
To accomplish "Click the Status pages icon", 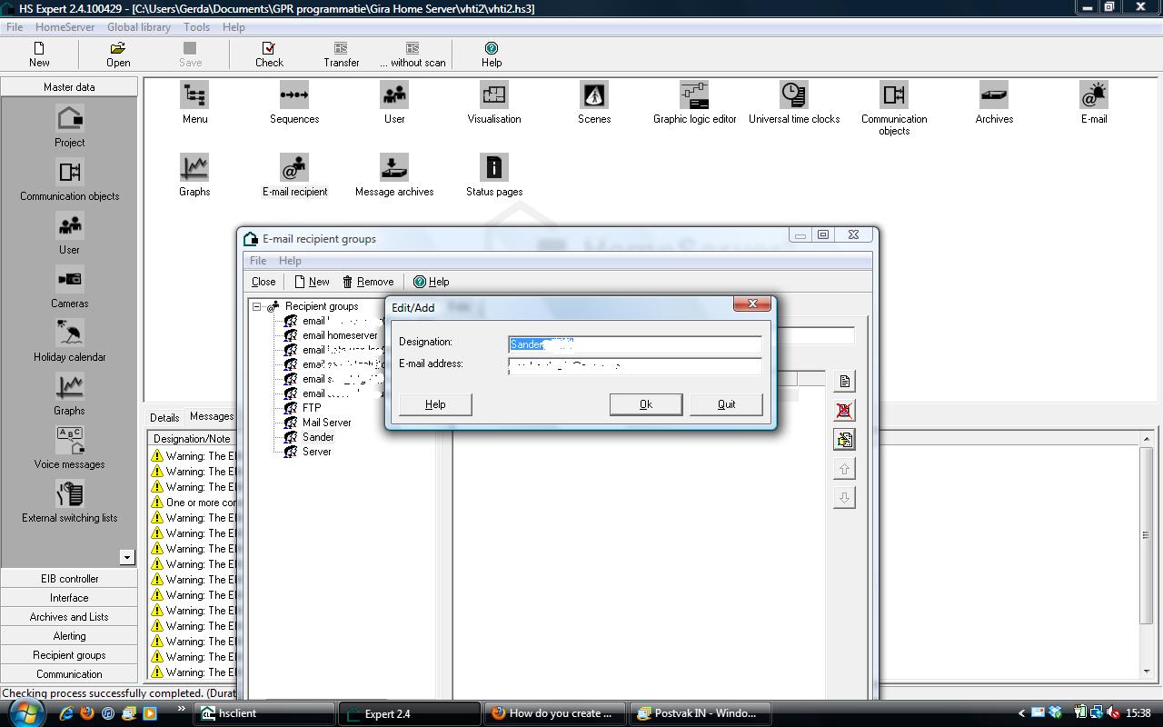I will 493,169.
